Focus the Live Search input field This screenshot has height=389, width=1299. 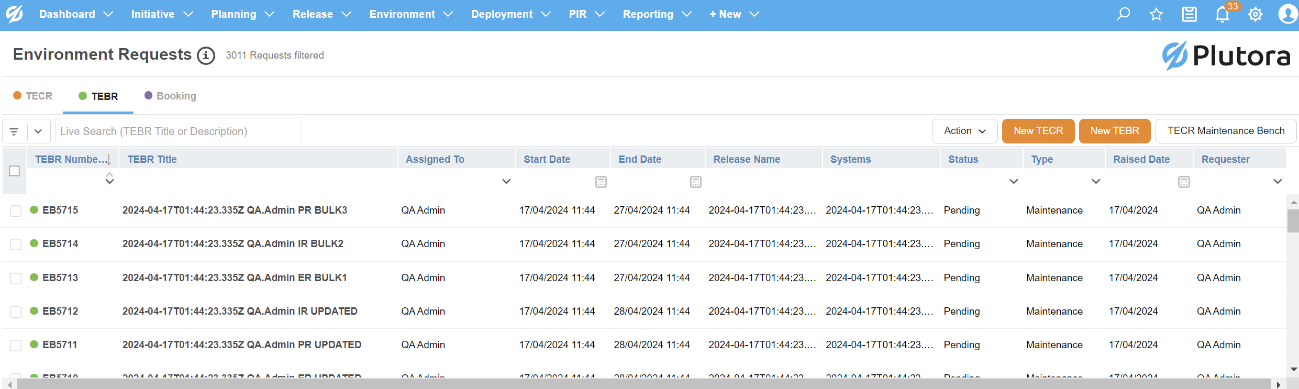pyautogui.click(x=178, y=131)
